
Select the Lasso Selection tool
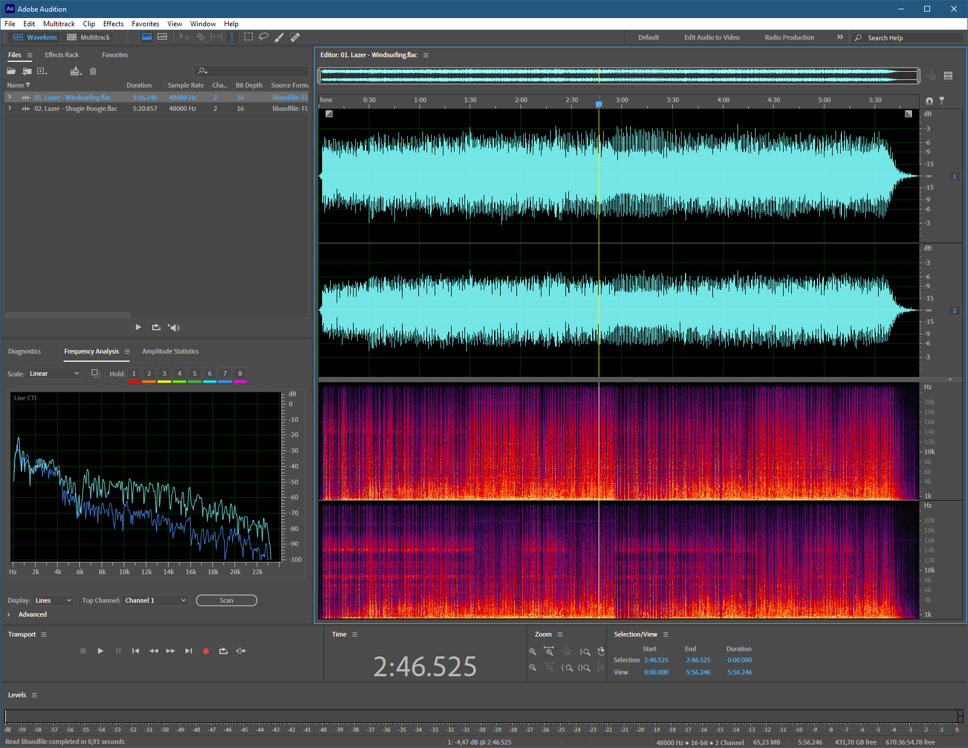[x=264, y=37]
